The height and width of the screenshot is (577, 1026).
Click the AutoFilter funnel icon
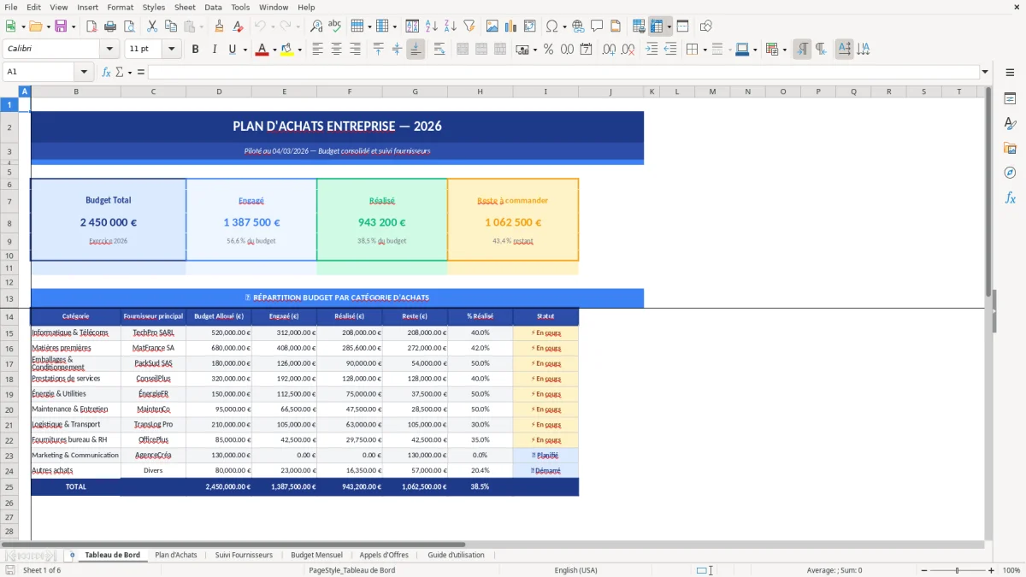tap(469, 26)
